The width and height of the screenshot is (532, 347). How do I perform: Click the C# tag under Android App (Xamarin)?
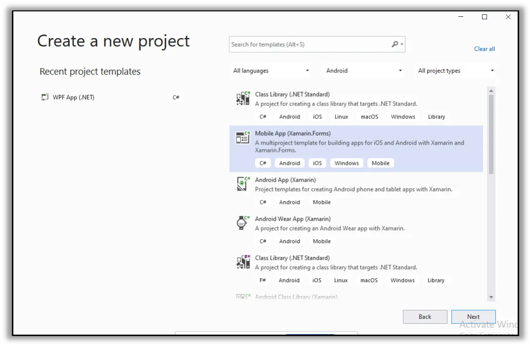[x=263, y=202]
